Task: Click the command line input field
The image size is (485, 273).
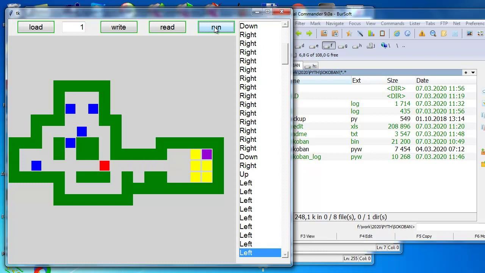Action: [x=451, y=227]
